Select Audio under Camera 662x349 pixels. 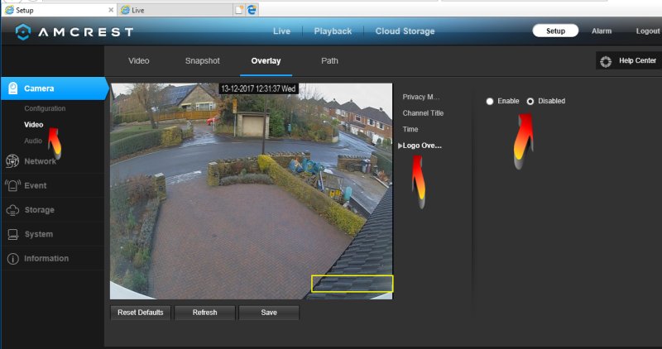[x=33, y=141]
